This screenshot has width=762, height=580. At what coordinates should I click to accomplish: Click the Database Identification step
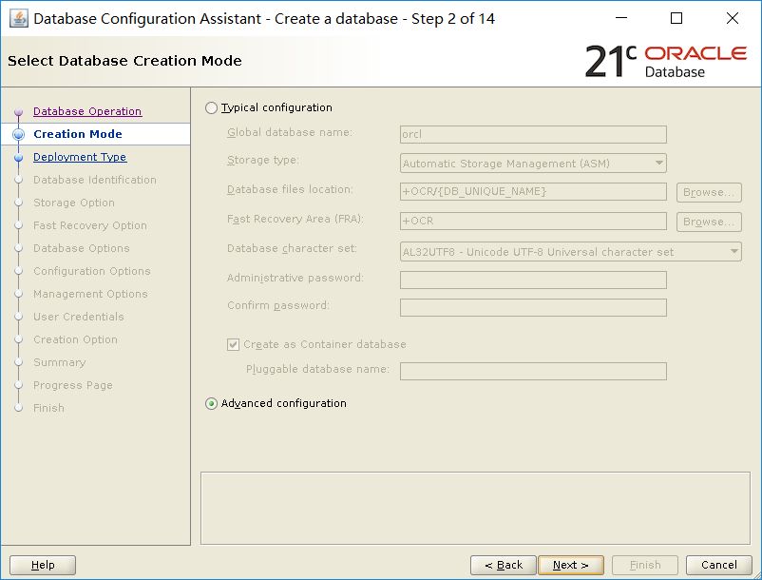pos(95,180)
